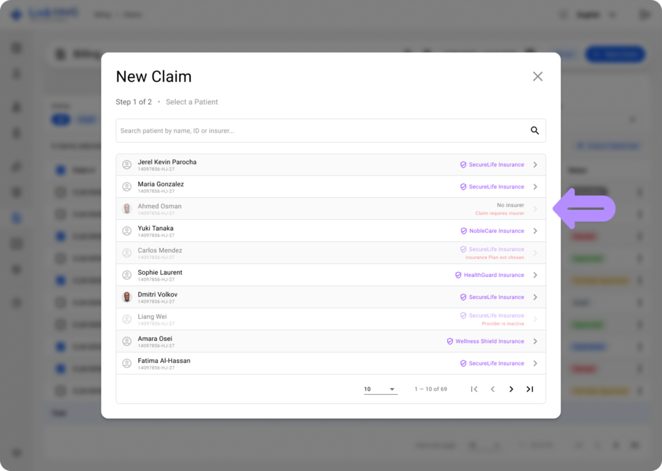The width and height of the screenshot is (662, 471).
Task: Click blue New Claim button in background page
Action: [x=615, y=54]
